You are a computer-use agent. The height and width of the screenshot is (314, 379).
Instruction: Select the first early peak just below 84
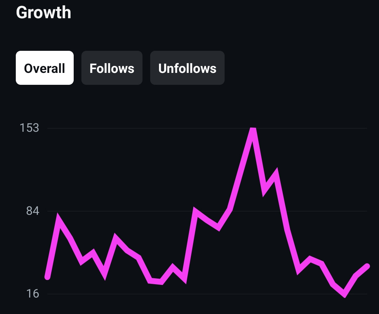(x=59, y=220)
